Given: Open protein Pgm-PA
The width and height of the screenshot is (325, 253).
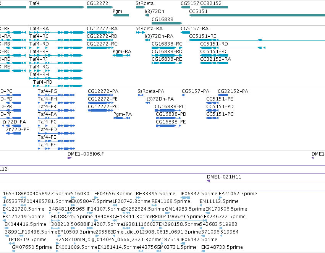Looking at the screenshot, I should click(x=123, y=115).
